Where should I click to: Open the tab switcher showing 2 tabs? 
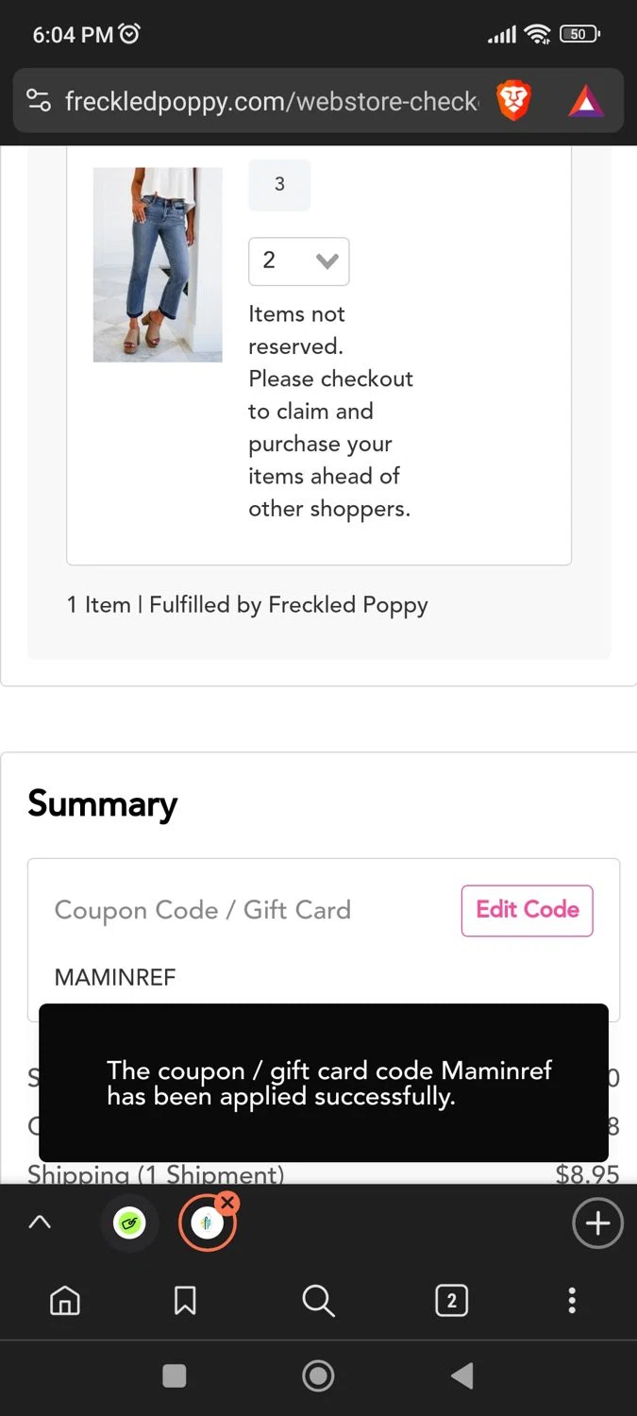point(451,1301)
